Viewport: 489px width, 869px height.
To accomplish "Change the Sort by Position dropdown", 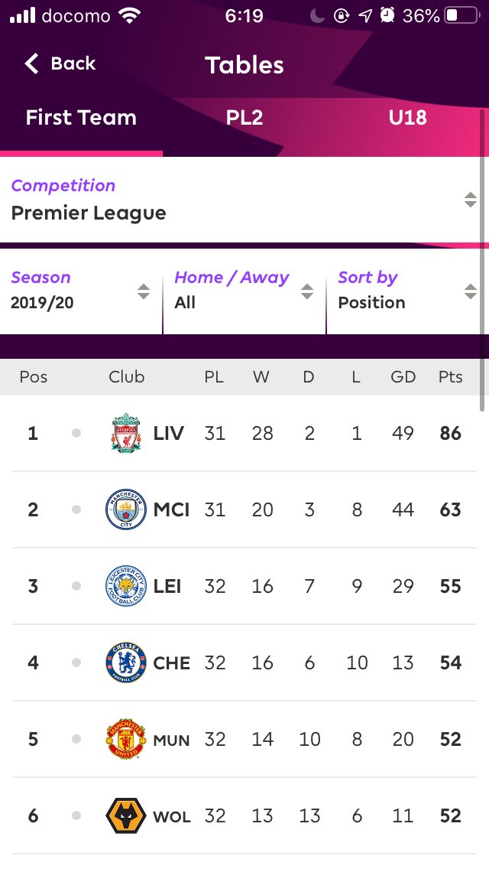I will point(407,291).
